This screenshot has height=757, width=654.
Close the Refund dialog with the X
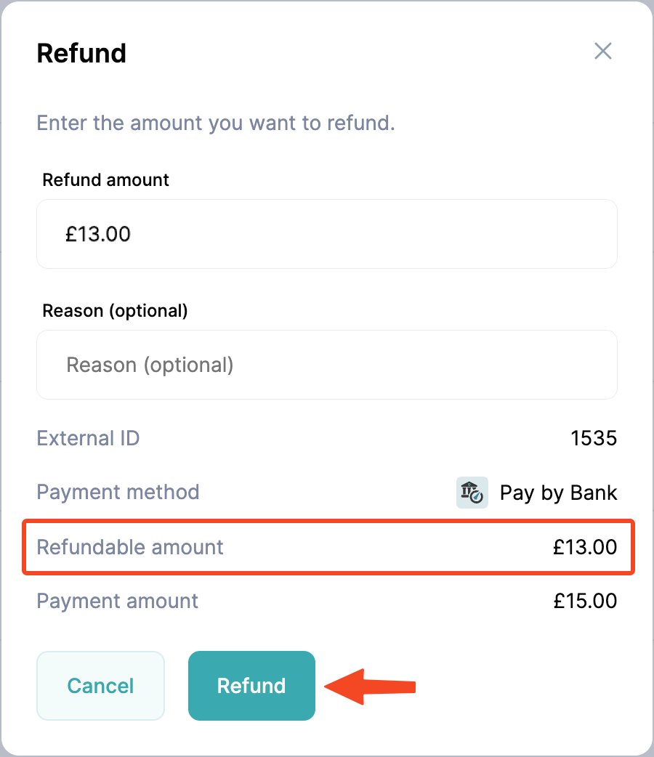point(603,52)
